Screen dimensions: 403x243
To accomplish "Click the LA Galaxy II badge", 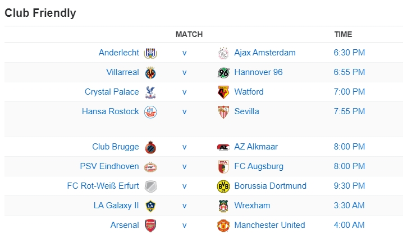I will (150, 206).
